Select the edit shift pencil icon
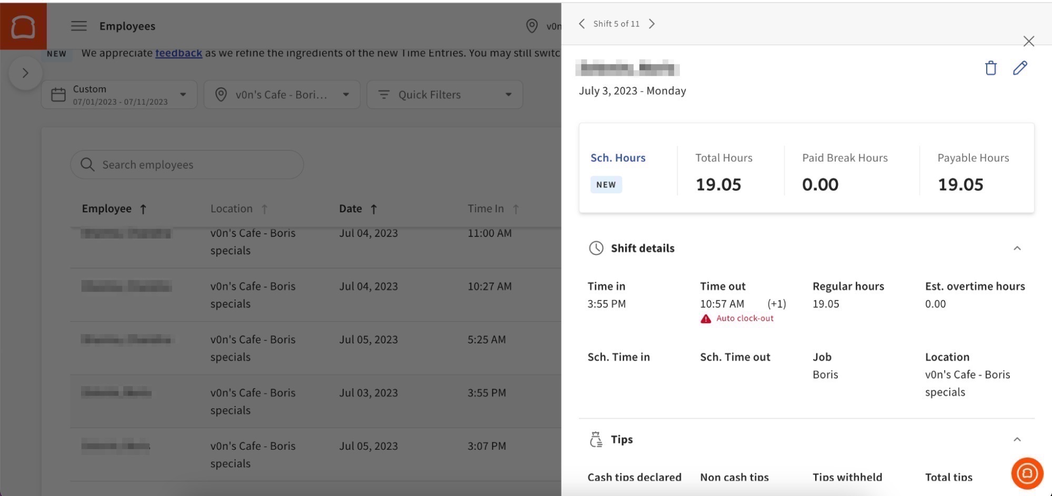The width and height of the screenshot is (1052, 496). (x=1020, y=68)
